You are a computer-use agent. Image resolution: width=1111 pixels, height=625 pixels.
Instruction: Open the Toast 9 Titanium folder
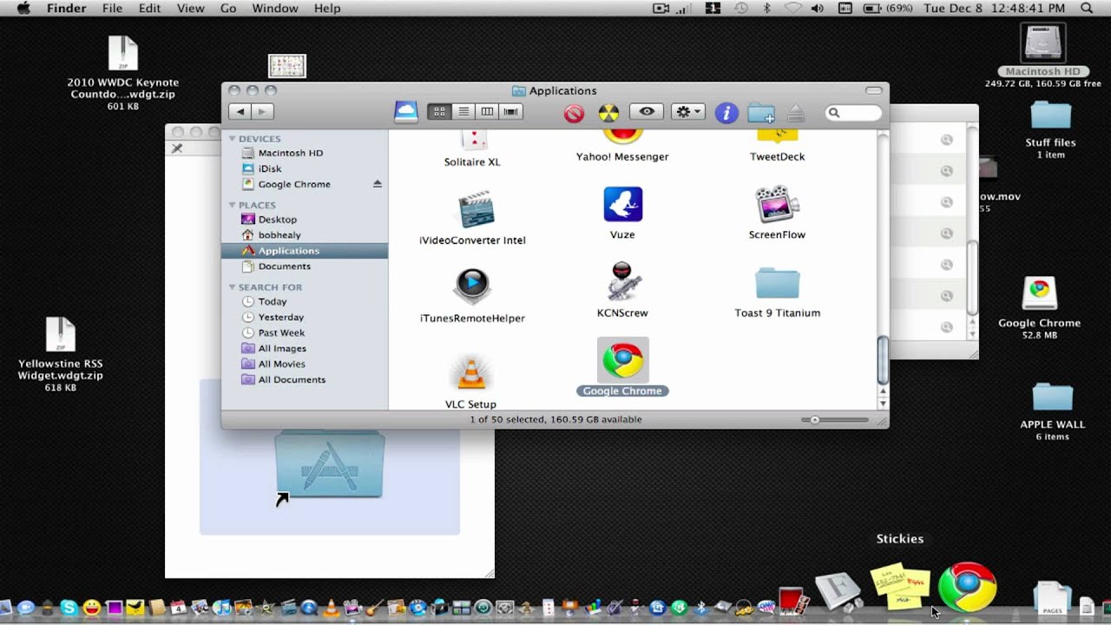coord(777,284)
